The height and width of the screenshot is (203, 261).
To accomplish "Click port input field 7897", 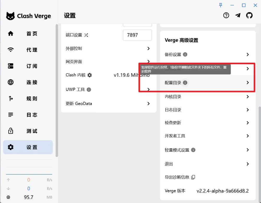I will tap(137, 35).
